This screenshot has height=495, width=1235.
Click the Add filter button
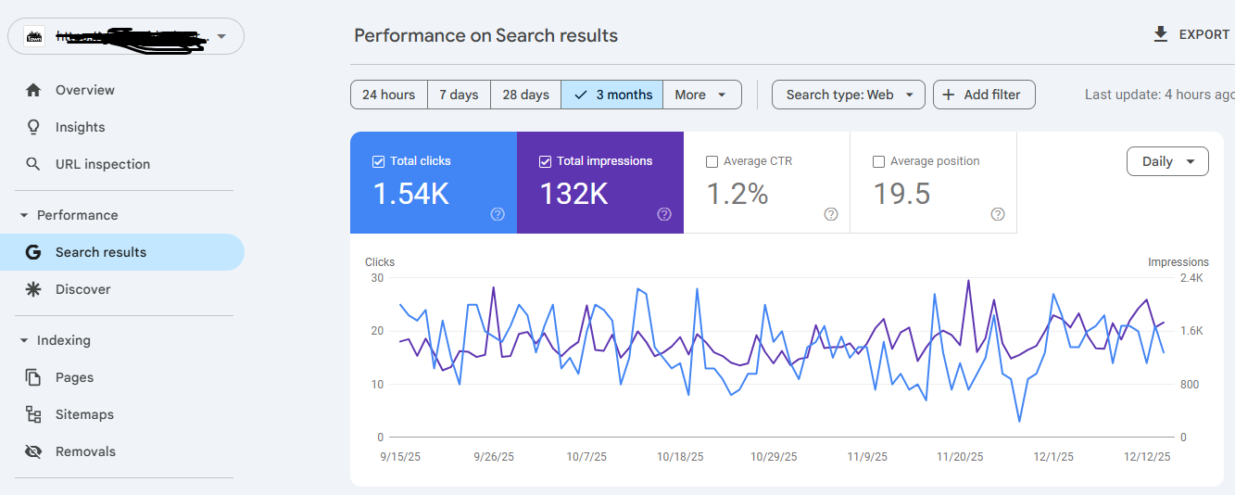coord(983,95)
